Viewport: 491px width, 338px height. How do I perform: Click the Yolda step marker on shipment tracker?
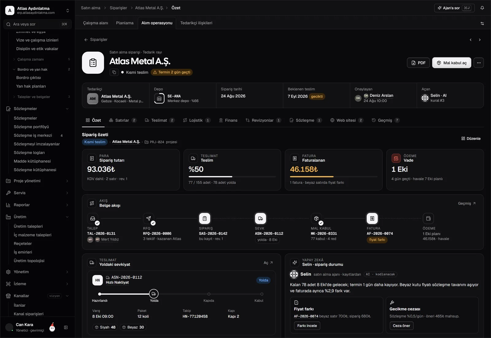(154, 294)
